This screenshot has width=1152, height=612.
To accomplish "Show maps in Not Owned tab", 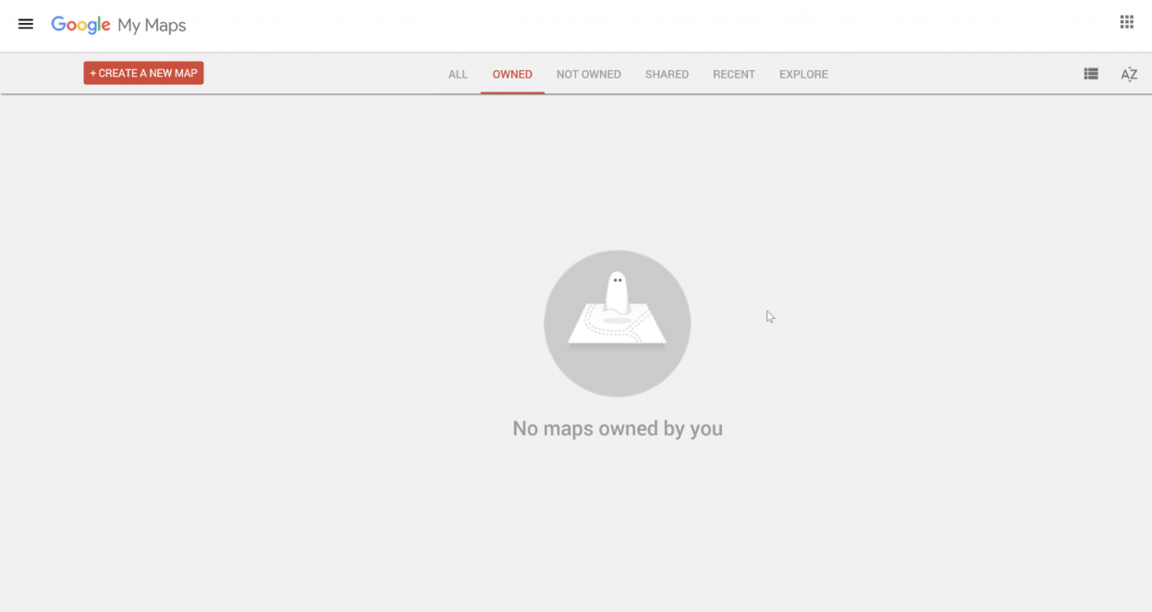I will (x=588, y=74).
